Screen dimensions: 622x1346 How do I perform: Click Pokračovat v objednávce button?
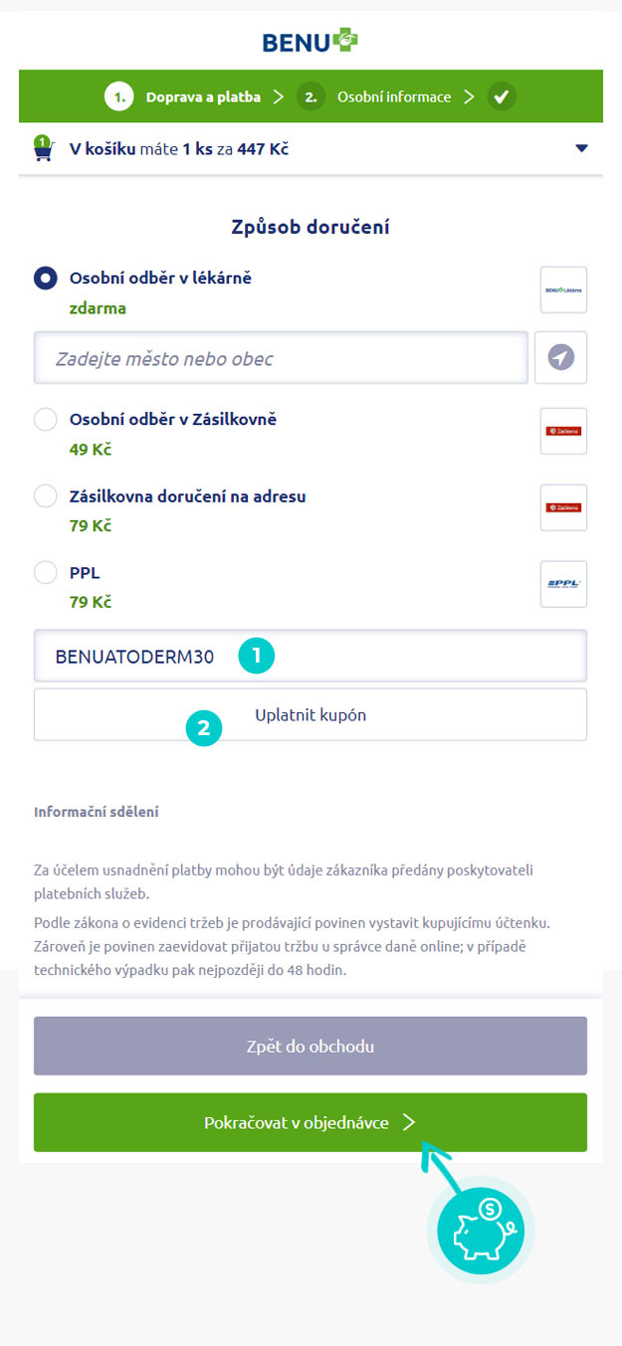[x=311, y=1122]
